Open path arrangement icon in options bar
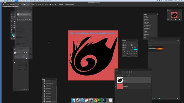 (x=55, y=5)
